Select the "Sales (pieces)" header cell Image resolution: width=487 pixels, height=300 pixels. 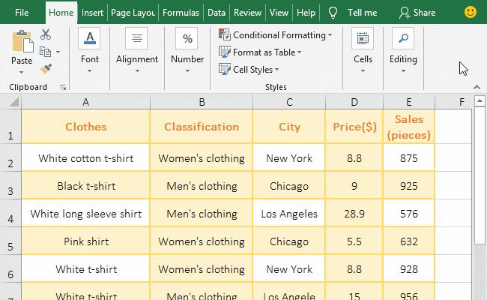409,127
